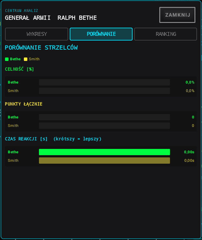Click Smith's olive reaction time bar
The height and width of the screenshot is (240, 202).
(x=104, y=161)
